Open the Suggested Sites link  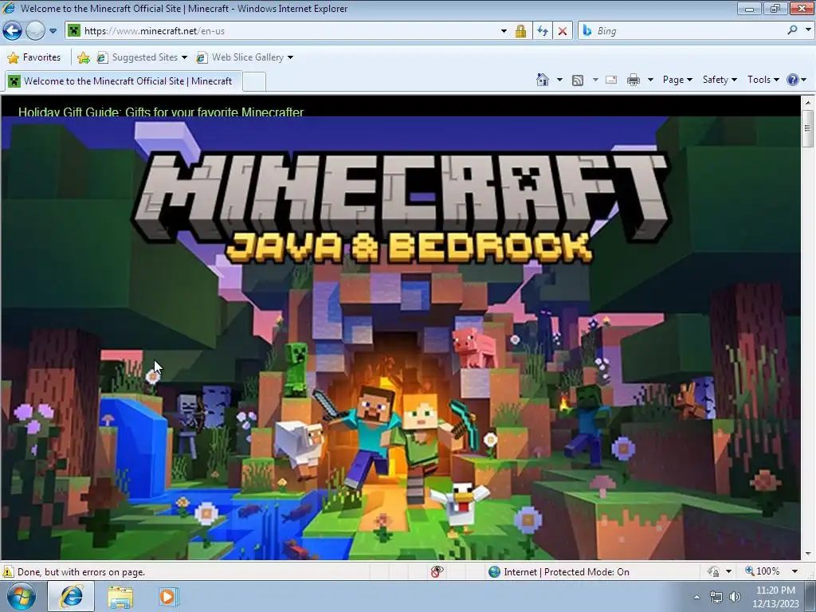pyautogui.click(x=137, y=57)
